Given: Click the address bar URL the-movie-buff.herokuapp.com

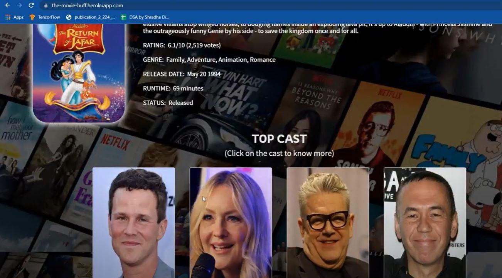Looking at the screenshot, I should (87, 5).
